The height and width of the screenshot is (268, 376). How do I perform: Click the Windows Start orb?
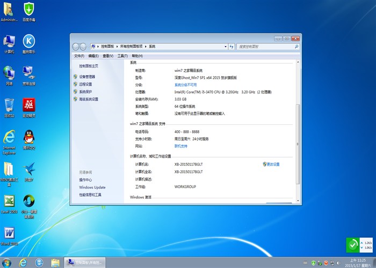point(8,262)
